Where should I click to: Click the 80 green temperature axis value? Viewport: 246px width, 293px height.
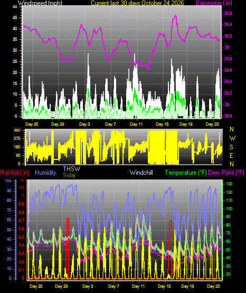(x=228, y=225)
